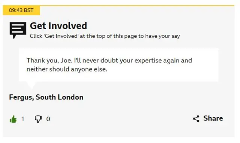Click the word 'Involved' in the subtitle quote
The image size is (240, 143).
pos(67,36)
